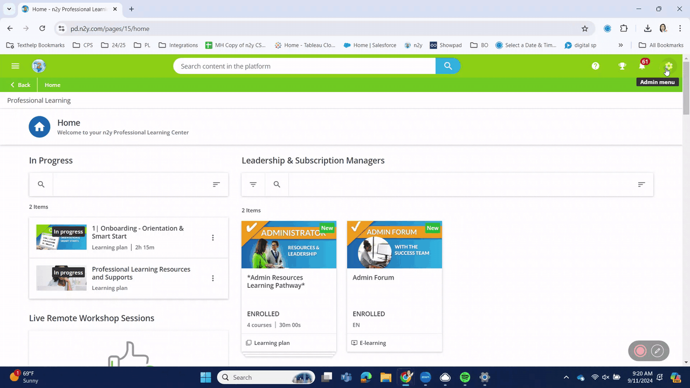
Task: Open Integrations bookmarks folder
Action: click(178, 45)
